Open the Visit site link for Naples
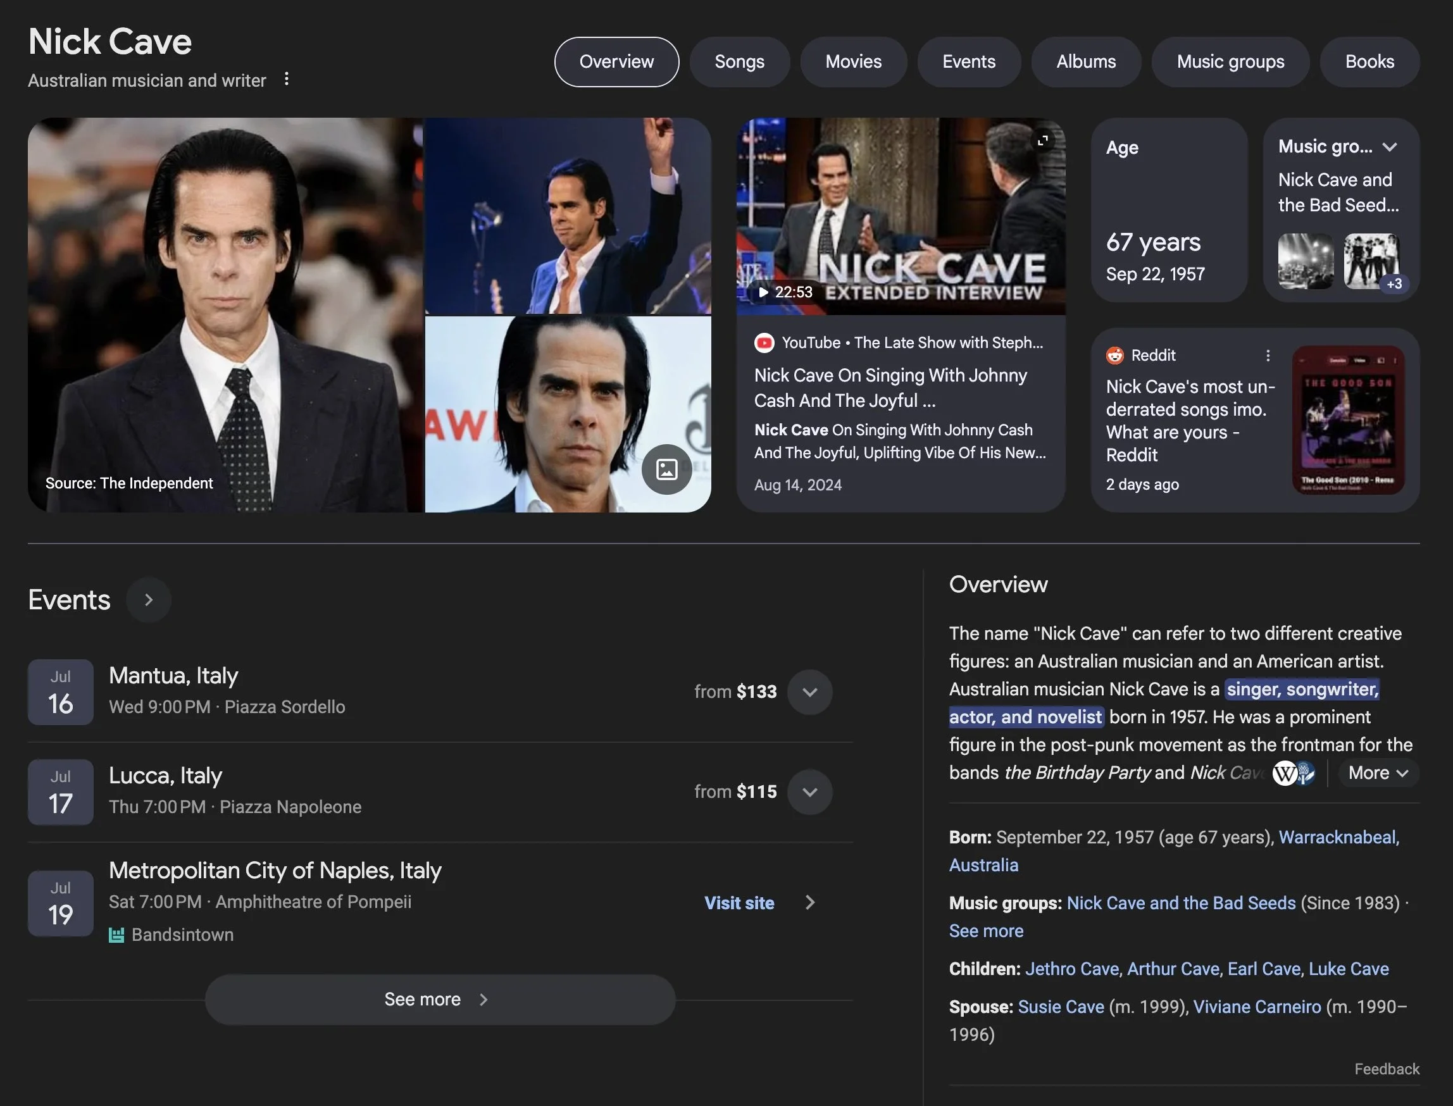The width and height of the screenshot is (1453, 1106). tap(739, 904)
